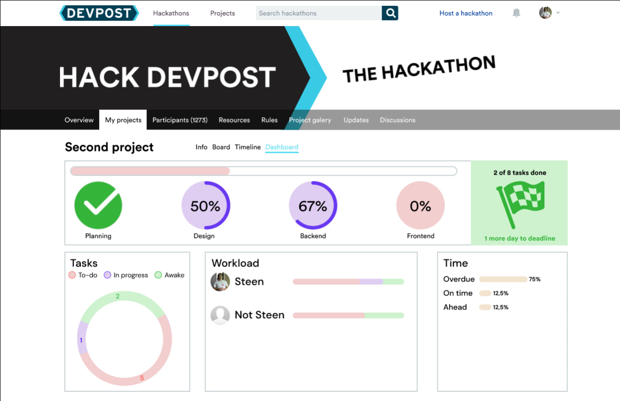Click the purple donut segment labeled 1

click(x=81, y=339)
